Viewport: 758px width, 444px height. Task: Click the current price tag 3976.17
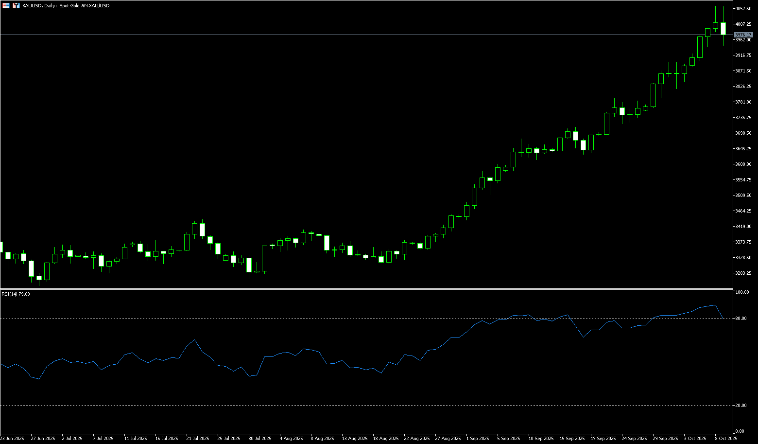click(743, 35)
